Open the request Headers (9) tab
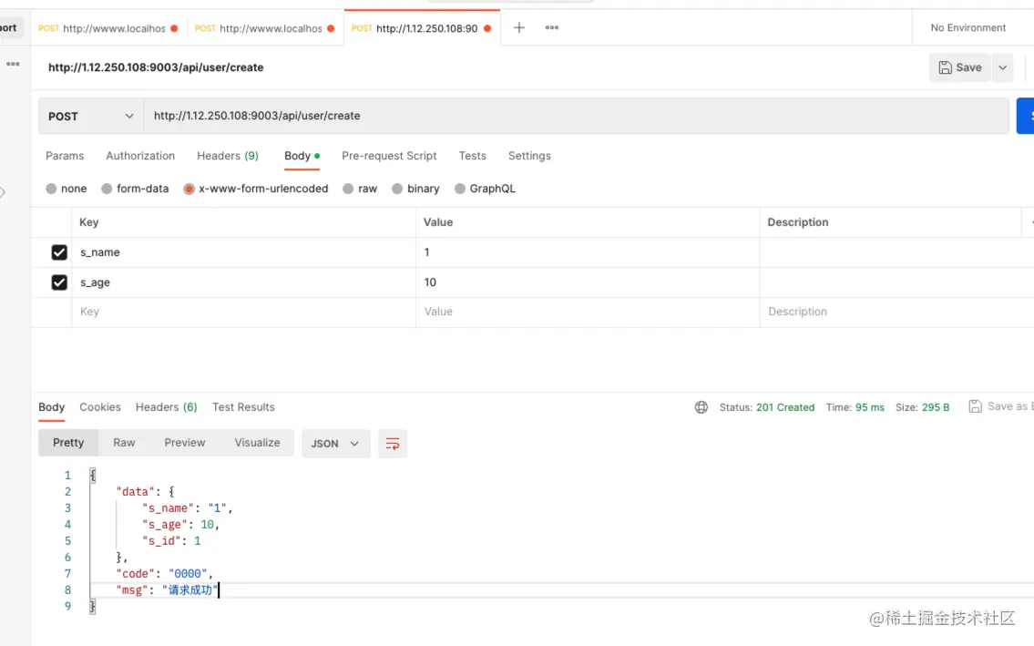Screen dimensions: 1034x646 pos(228,156)
